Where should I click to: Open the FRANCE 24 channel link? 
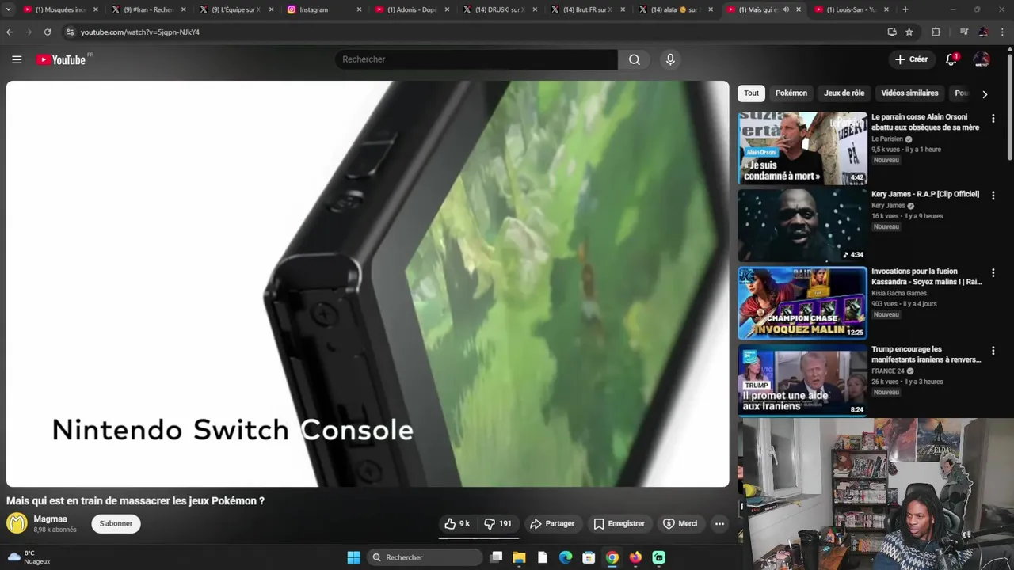pyautogui.click(x=887, y=370)
